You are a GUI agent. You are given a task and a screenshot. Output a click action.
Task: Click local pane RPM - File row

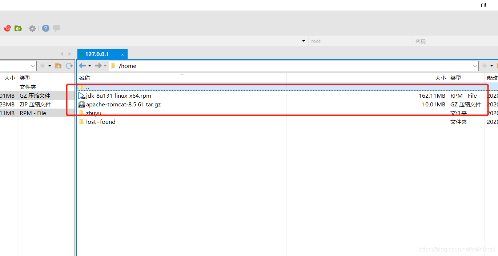tap(37, 113)
